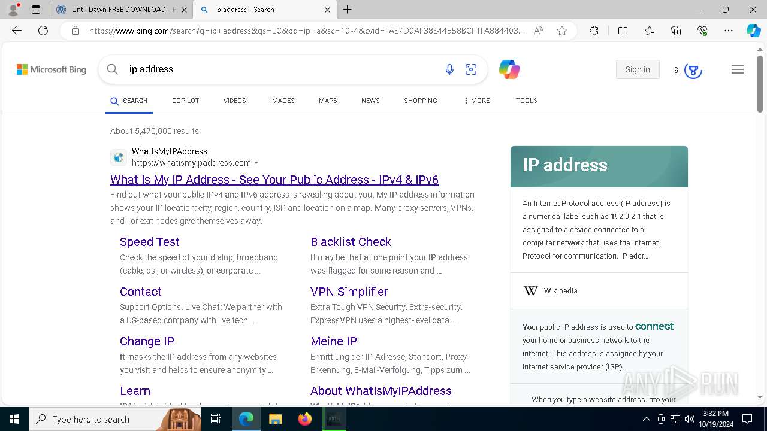This screenshot has height=431, width=767.
Task: Go back to the previous page
Action: pyautogui.click(x=17, y=31)
